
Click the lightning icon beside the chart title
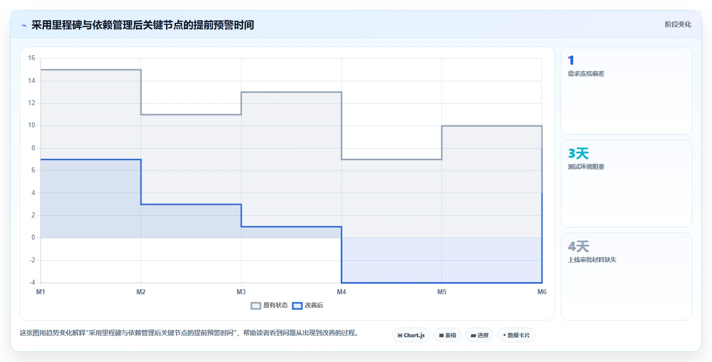pyautogui.click(x=24, y=25)
